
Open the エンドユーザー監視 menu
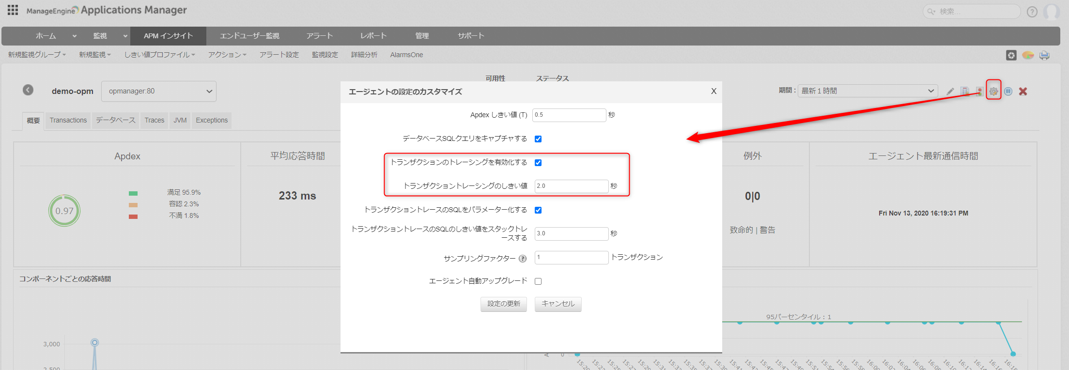(x=249, y=36)
